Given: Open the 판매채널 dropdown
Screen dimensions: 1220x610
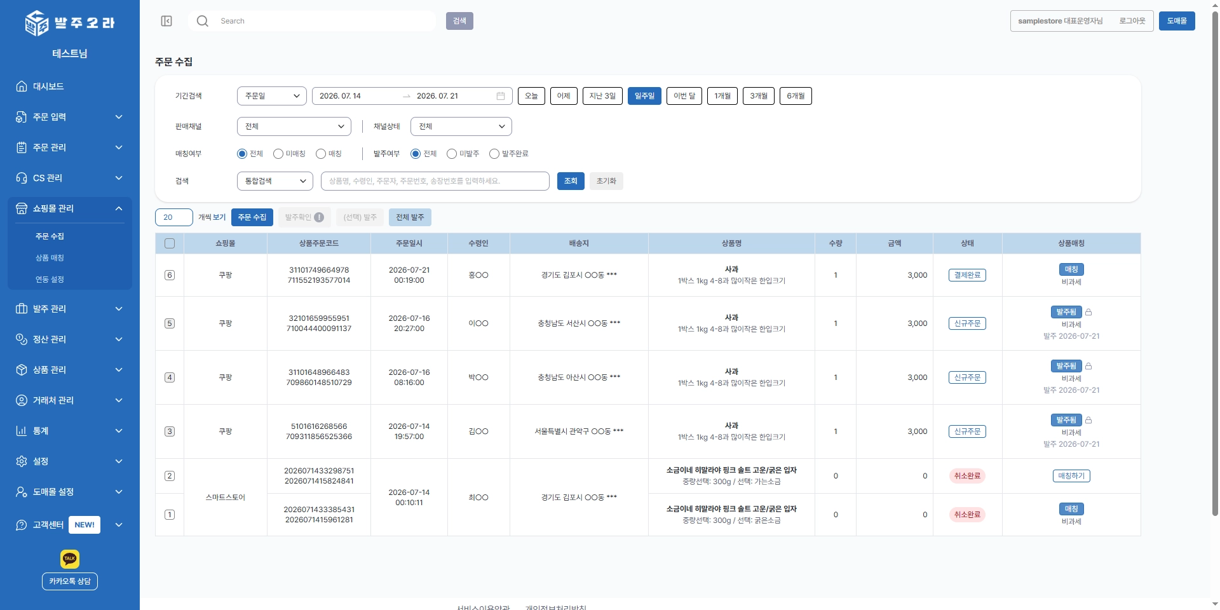Looking at the screenshot, I should [x=294, y=126].
